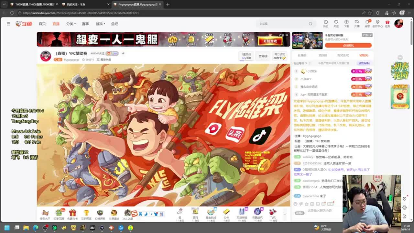Open the Messages bell icon with notification badge
The image size is (414, 233).
click(367, 23)
